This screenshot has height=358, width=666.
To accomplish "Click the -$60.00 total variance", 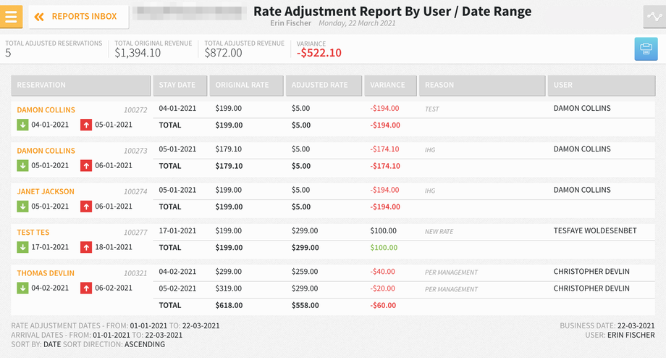I will (x=383, y=306).
